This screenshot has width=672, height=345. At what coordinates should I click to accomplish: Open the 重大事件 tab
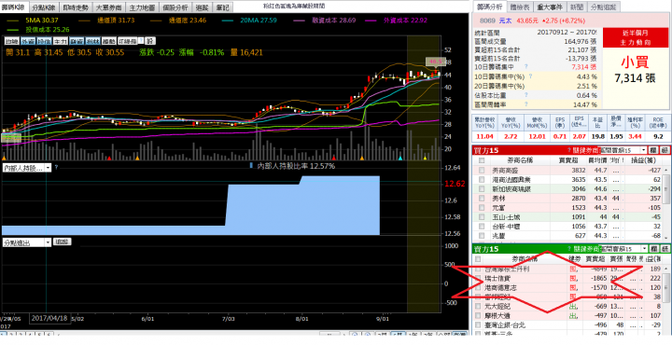pos(550,7)
